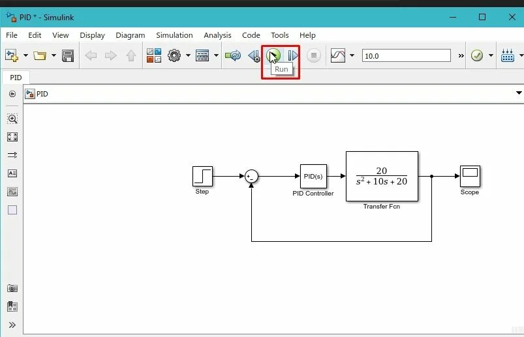Screen dimensions: 524x337
Task: Select the Step block
Action: [202, 177]
